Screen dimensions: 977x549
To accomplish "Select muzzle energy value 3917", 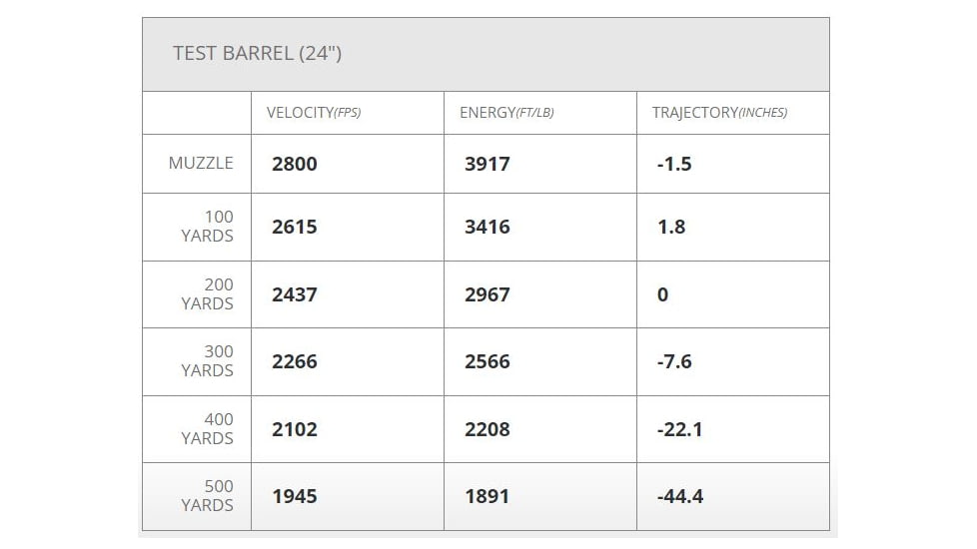I will 488,164.
